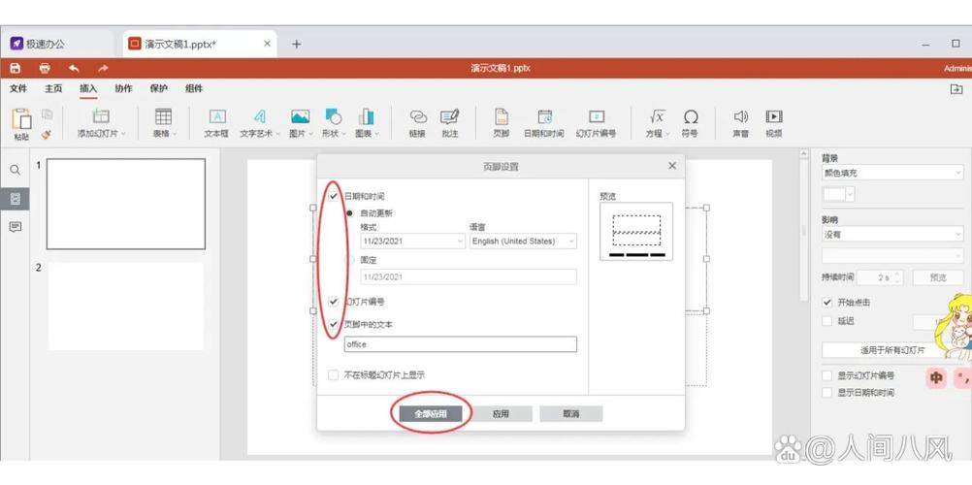
Task: Click 适用于所有幻灯片 button
Action: [x=892, y=350]
